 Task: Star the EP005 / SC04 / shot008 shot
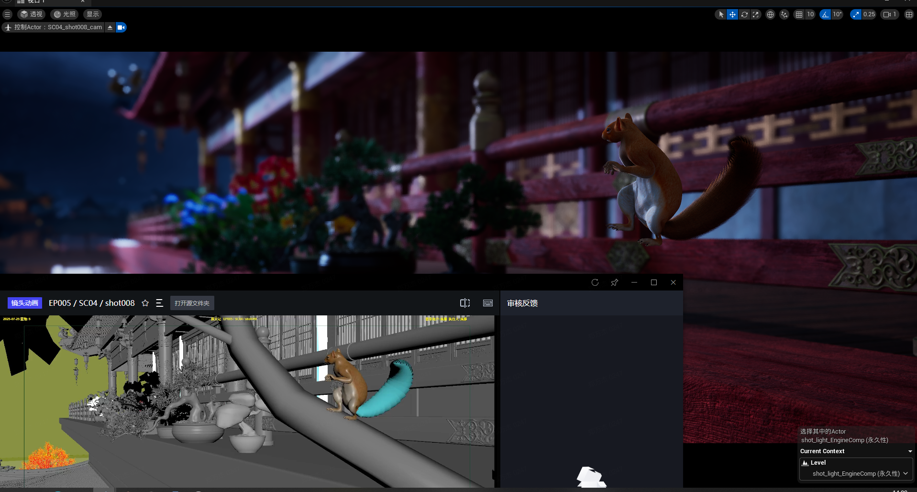[x=145, y=303]
